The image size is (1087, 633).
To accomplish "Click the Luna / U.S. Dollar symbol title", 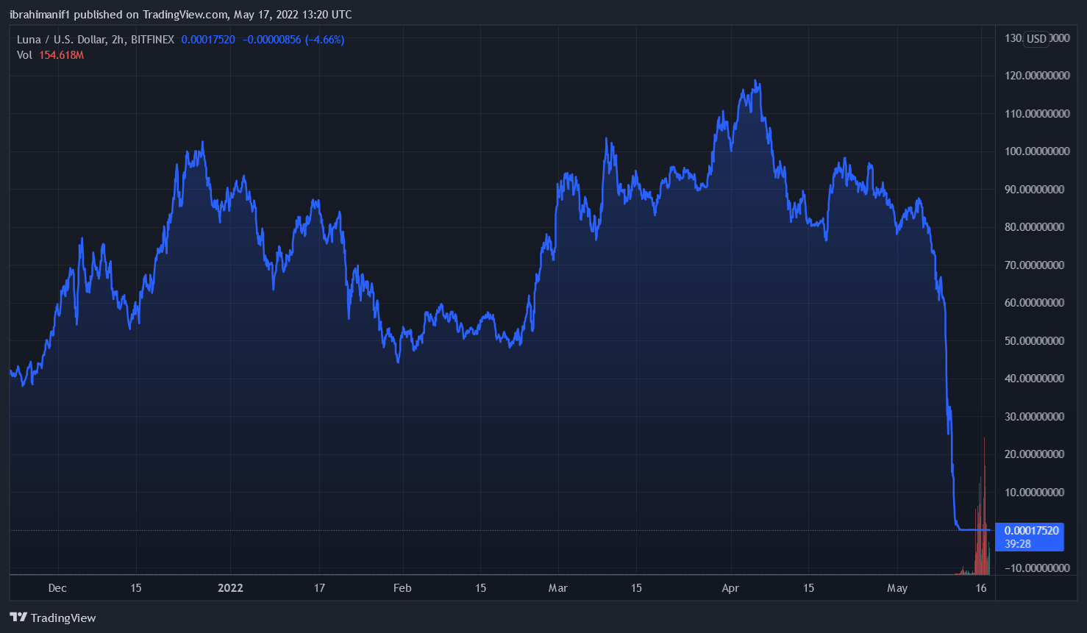I will pyautogui.click(x=62, y=40).
